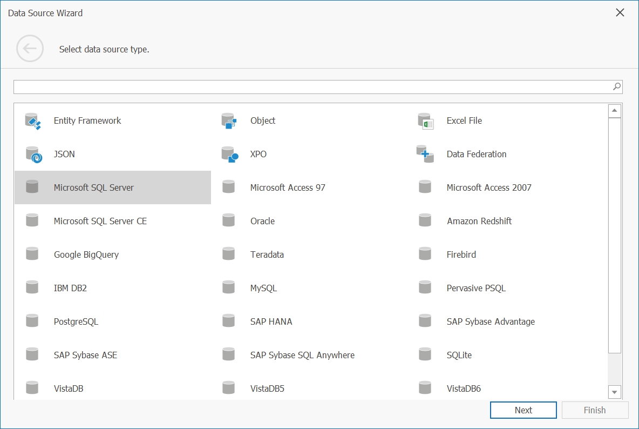Click the vertical scrollbar thumb
The width and height of the screenshot is (639, 429).
[x=615, y=235]
